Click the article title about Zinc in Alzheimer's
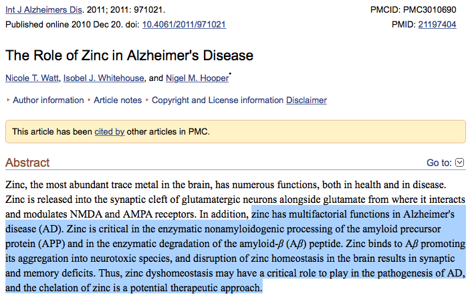472x302 pixels. point(129,56)
